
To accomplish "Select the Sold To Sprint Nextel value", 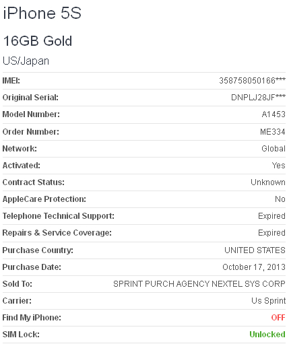I will click(x=199, y=284).
